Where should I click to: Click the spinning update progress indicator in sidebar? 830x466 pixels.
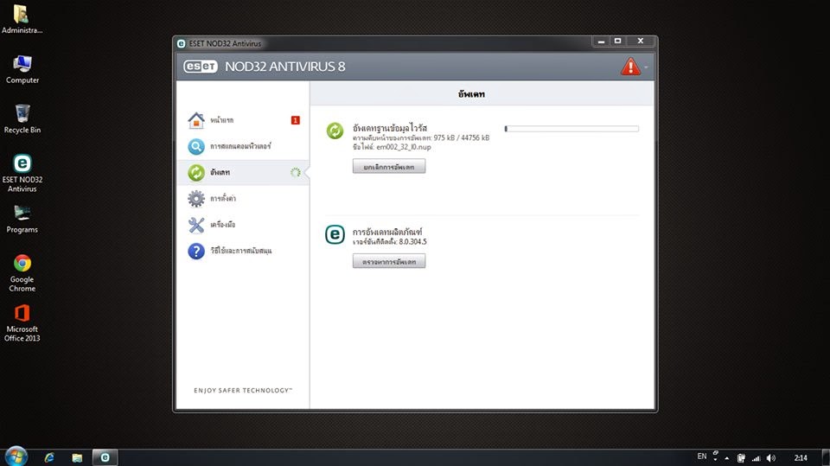coord(296,172)
